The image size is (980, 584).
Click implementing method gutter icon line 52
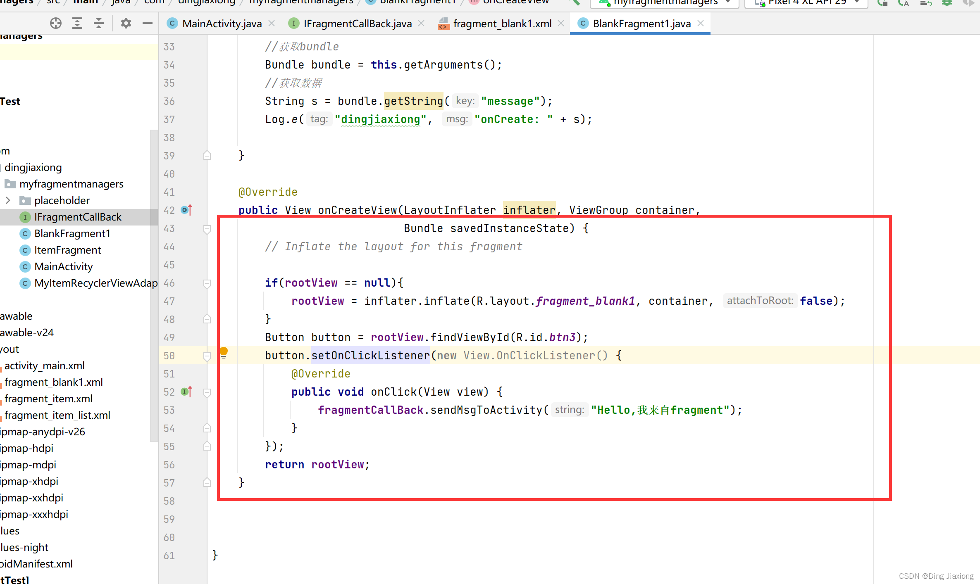(x=187, y=392)
